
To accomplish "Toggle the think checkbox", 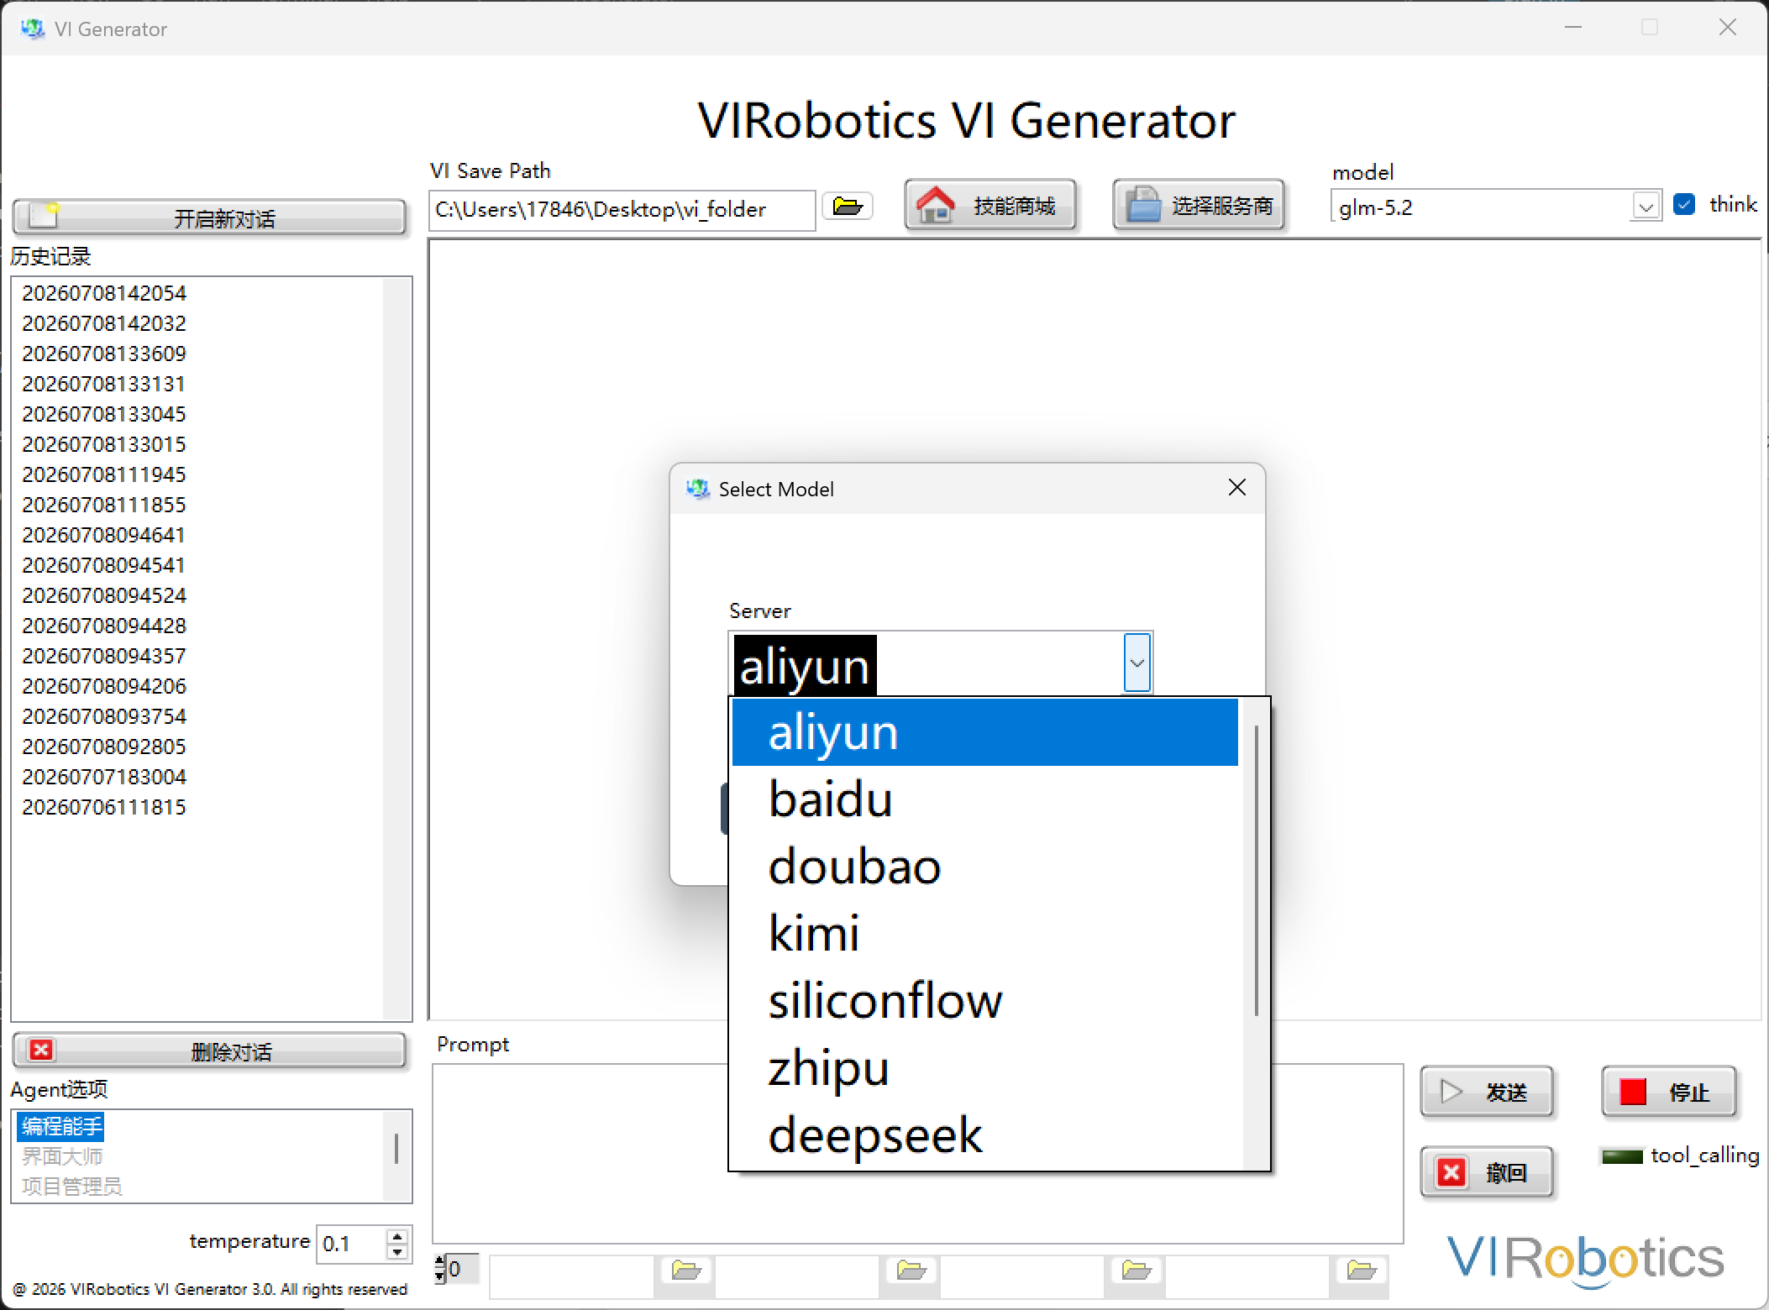I will point(1684,204).
